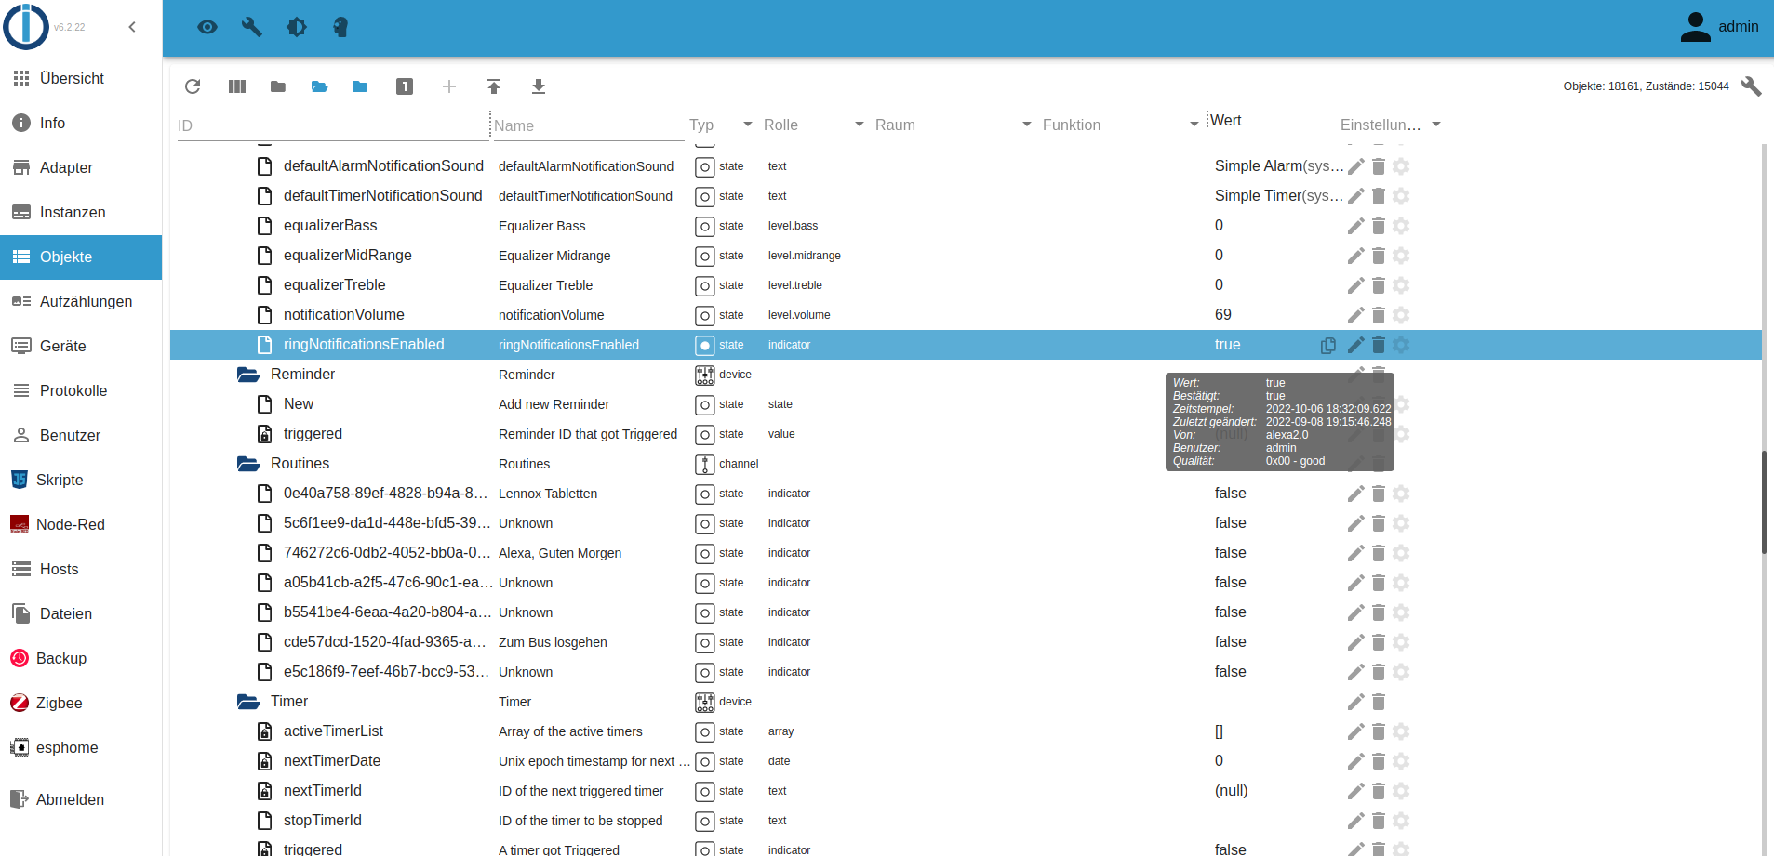
Task: Click the download objects arrow icon
Action: (539, 86)
